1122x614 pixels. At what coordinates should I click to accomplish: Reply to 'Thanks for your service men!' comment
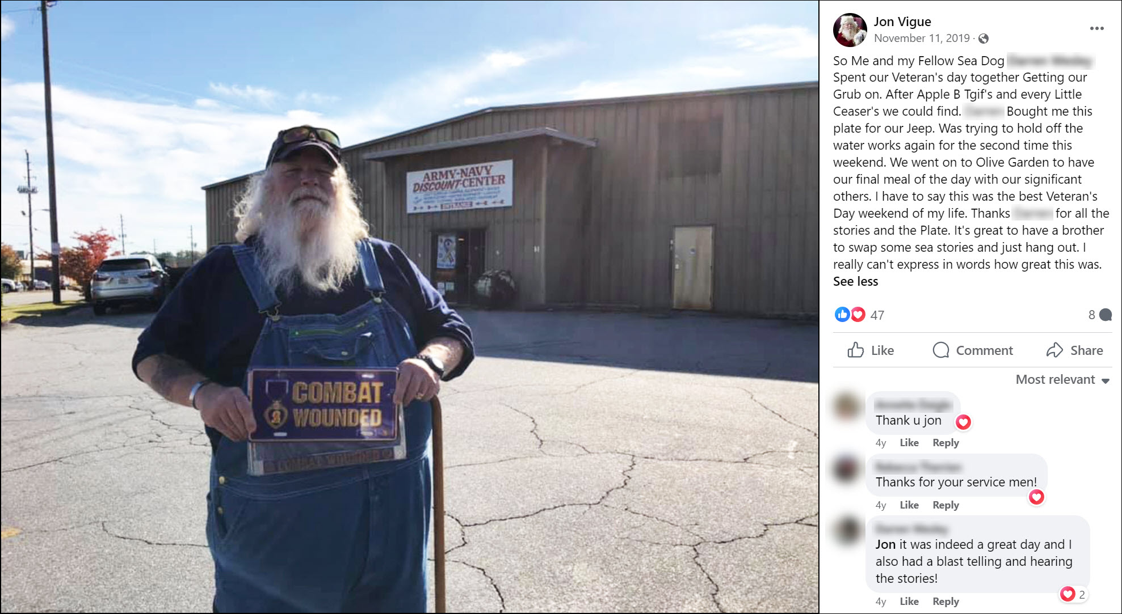pos(945,505)
